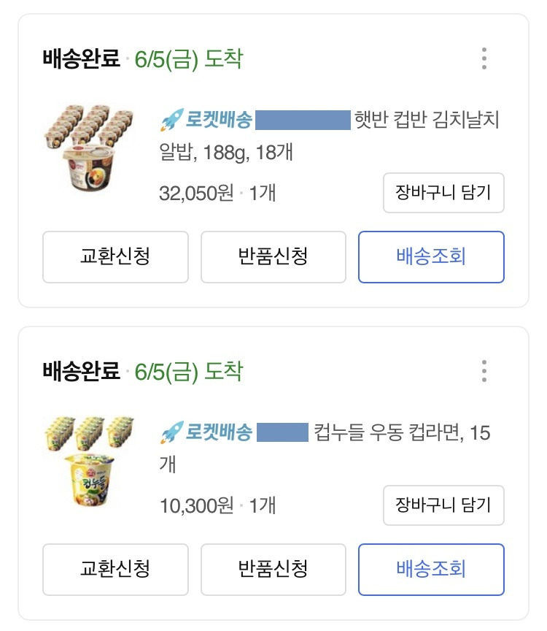The height and width of the screenshot is (631, 547).
Task: Open the 햇반 컵반 김치날치 알밥 product title link
Action: 426,120
